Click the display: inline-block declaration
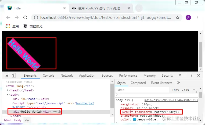The height and width of the screenshot is (125, 205). (x=140, y=108)
